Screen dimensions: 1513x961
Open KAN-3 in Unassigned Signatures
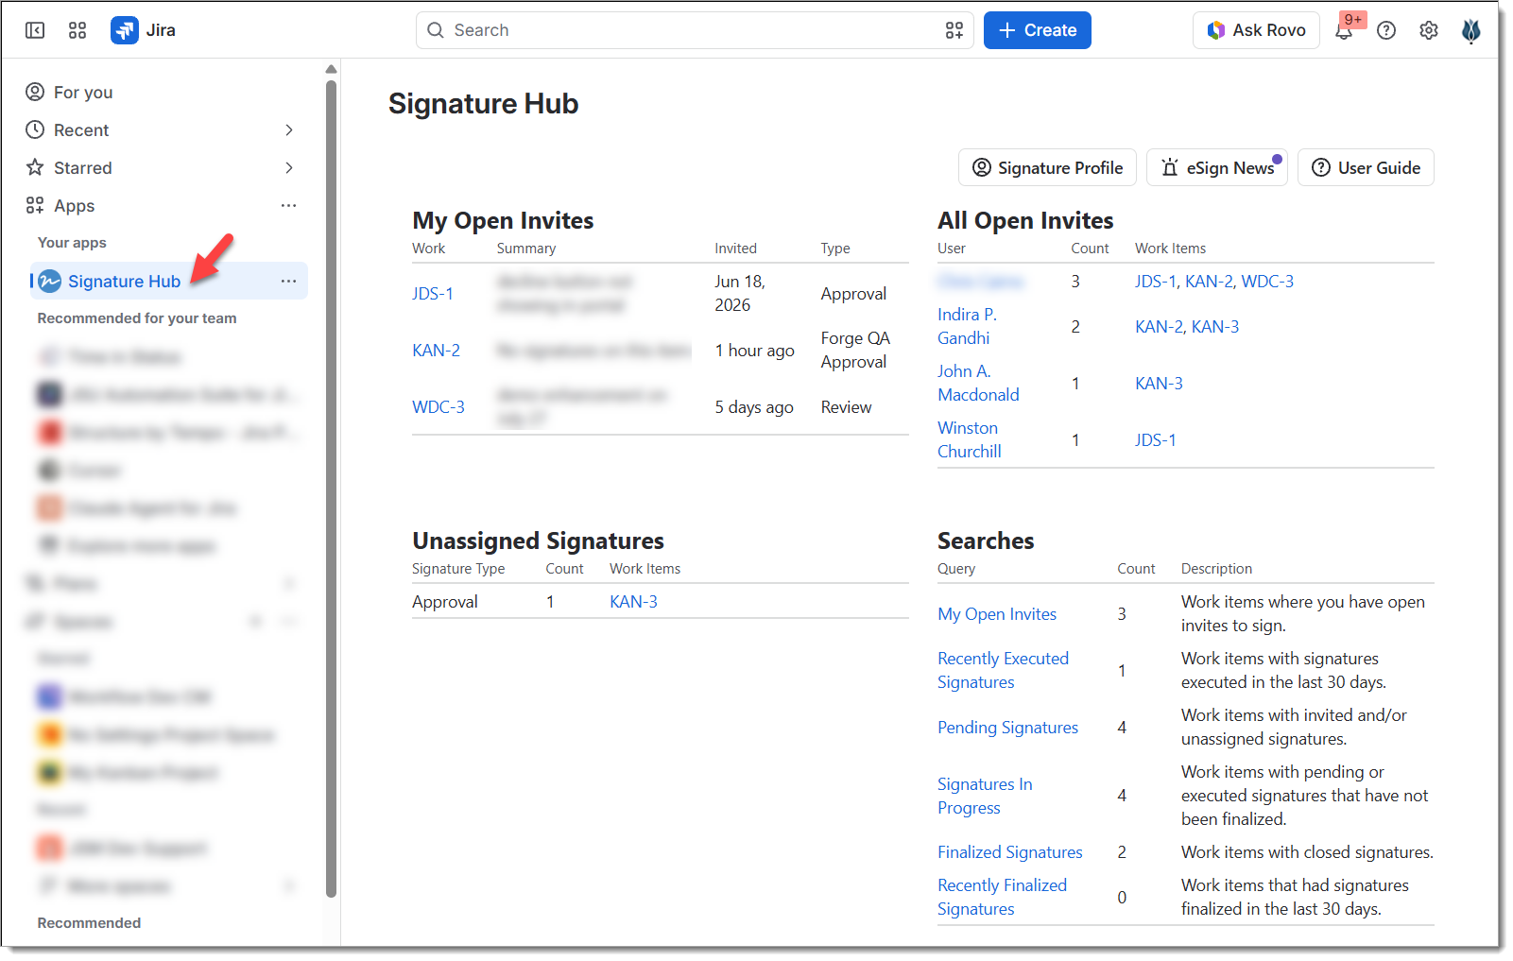click(633, 602)
